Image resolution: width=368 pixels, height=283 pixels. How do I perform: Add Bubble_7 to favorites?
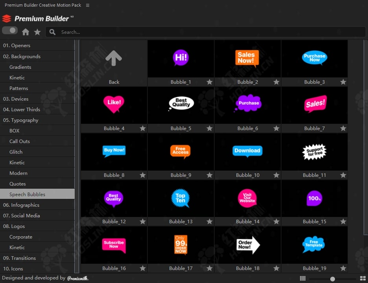(343, 129)
